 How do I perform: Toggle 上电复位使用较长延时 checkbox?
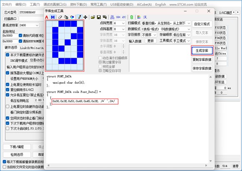(x=7, y=85)
